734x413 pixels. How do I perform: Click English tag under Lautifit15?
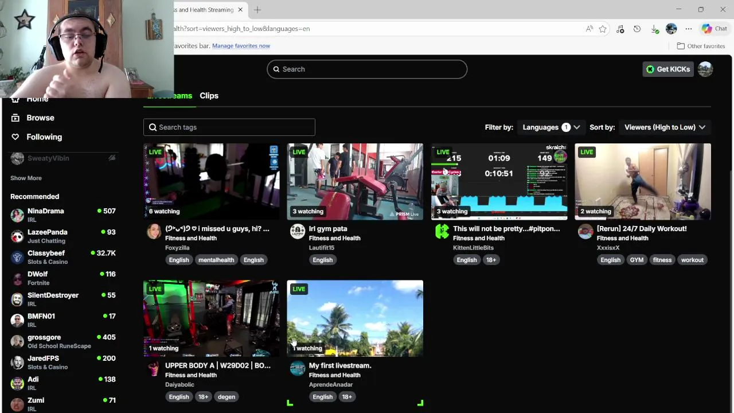(x=322, y=260)
